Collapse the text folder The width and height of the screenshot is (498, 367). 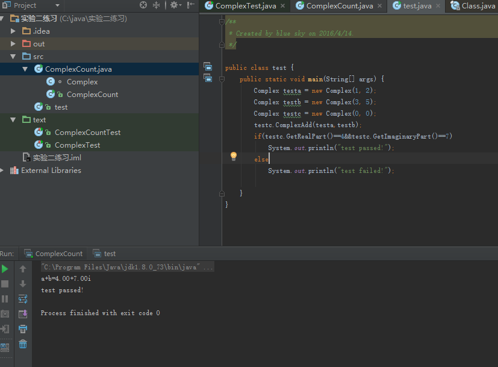coord(13,120)
